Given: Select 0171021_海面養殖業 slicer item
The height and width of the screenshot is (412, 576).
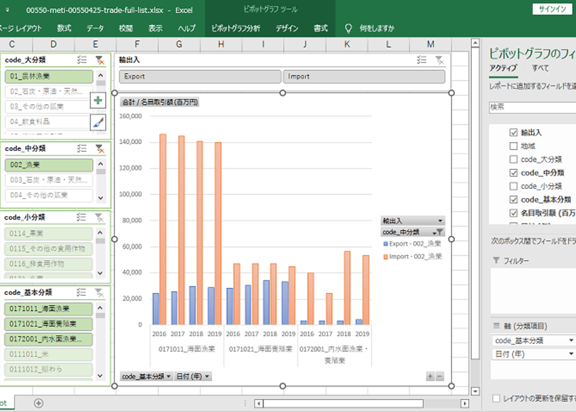Looking at the screenshot, I should point(48,324).
